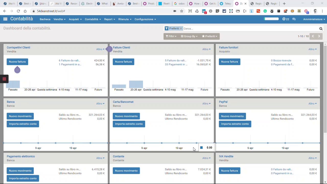This screenshot has height=184, width=327.
Task: Click the camera icon in address bar
Action: pyautogui.click(x=175, y=11)
